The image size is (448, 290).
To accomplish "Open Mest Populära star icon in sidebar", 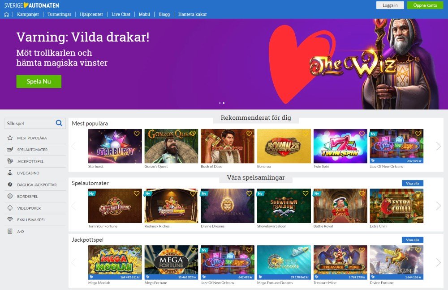I will 10,138.
